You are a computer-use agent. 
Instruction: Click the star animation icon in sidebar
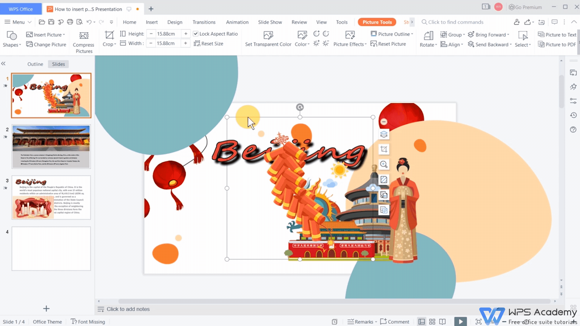[573, 86]
